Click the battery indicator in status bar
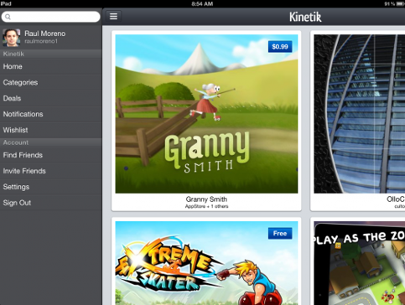 click(400, 3)
